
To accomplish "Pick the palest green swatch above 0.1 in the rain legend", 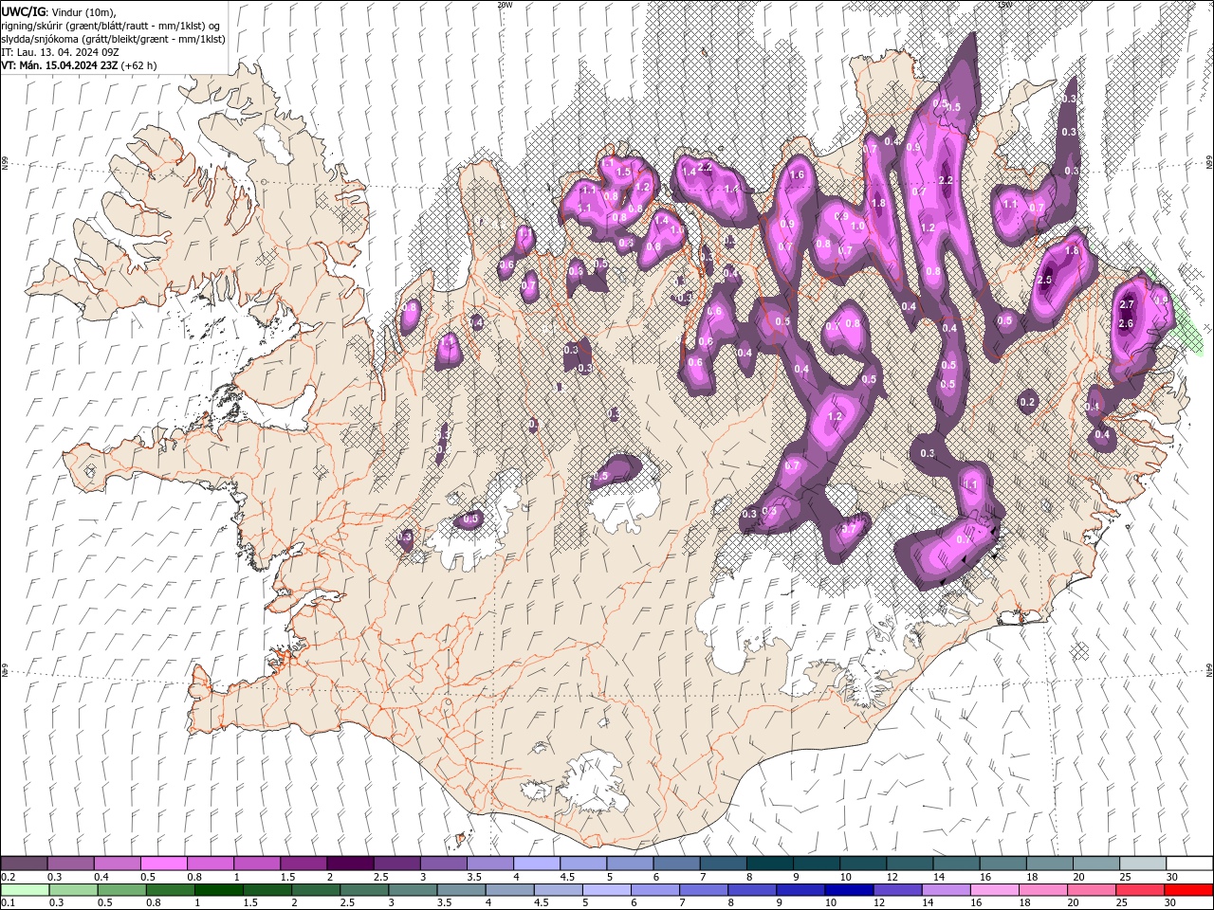I will [24, 890].
